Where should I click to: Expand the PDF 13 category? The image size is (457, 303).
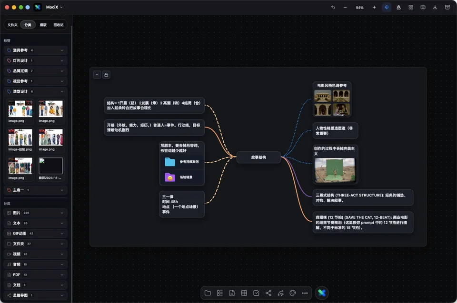pyautogui.click(x=36, y=275)
